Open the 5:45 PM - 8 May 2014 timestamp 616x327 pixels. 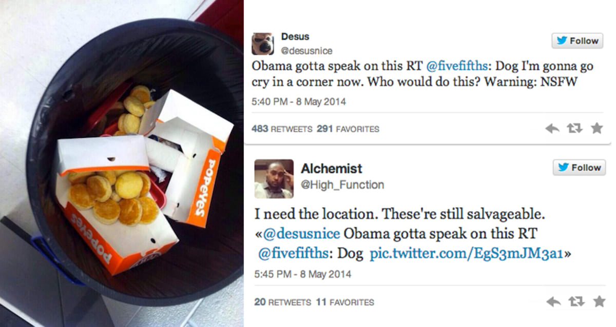[303, 274]
